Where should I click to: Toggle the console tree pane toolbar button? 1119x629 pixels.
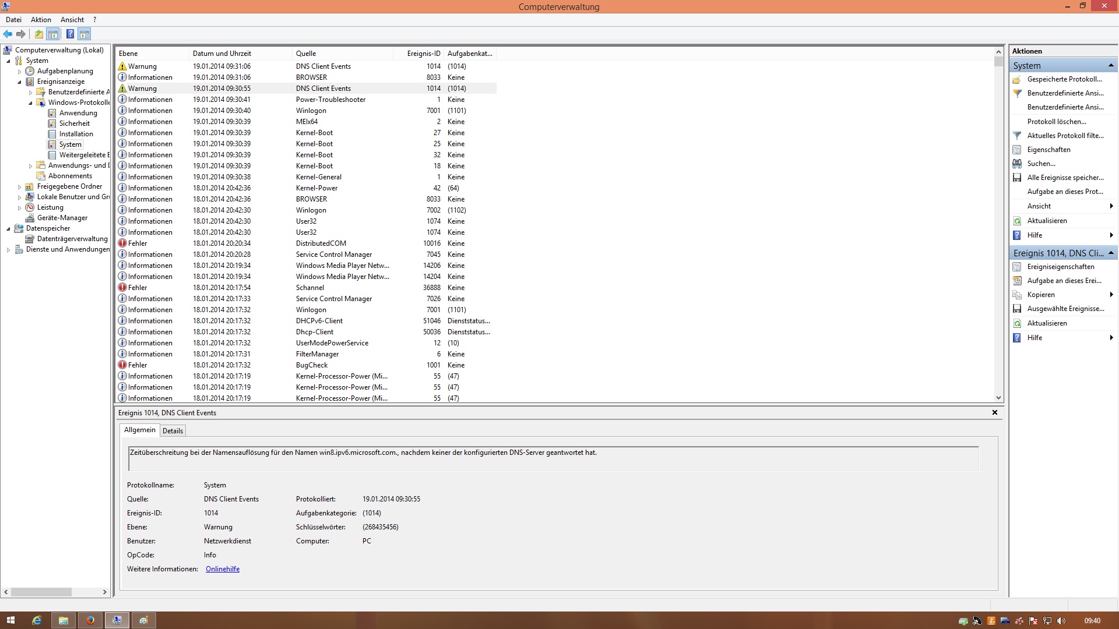pyautogui.click(x=53, y=34)
